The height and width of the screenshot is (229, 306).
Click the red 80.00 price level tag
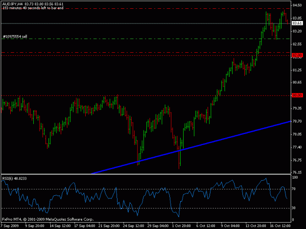point(297,95)
